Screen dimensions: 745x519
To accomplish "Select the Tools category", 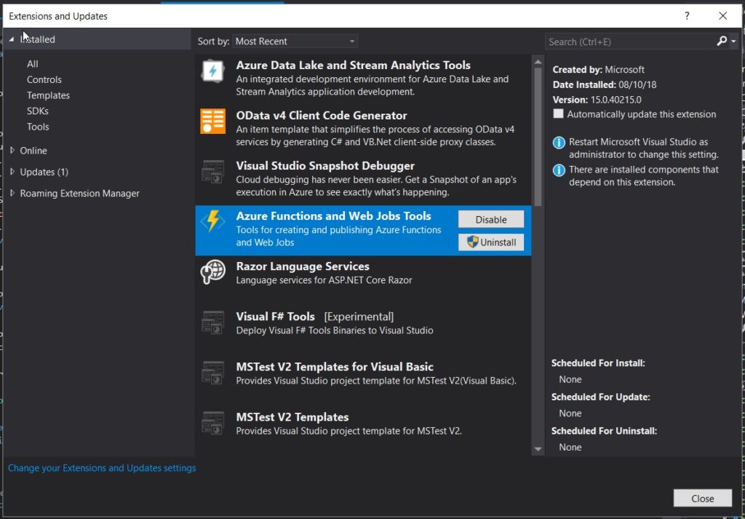I will click(38, 127).
